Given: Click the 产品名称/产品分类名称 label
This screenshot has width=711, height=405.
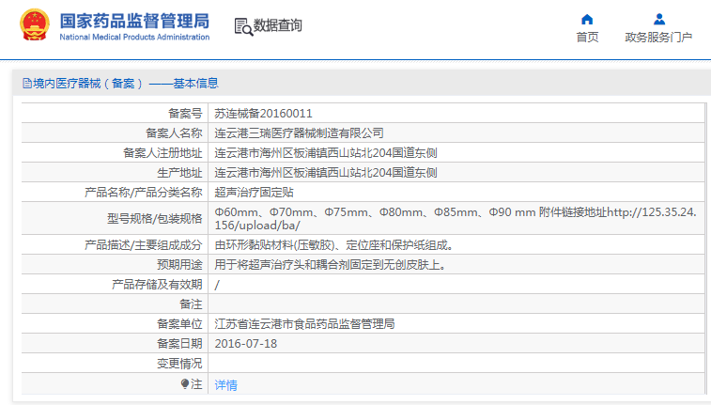Looking at the screenshot, I should click(144, 193).
